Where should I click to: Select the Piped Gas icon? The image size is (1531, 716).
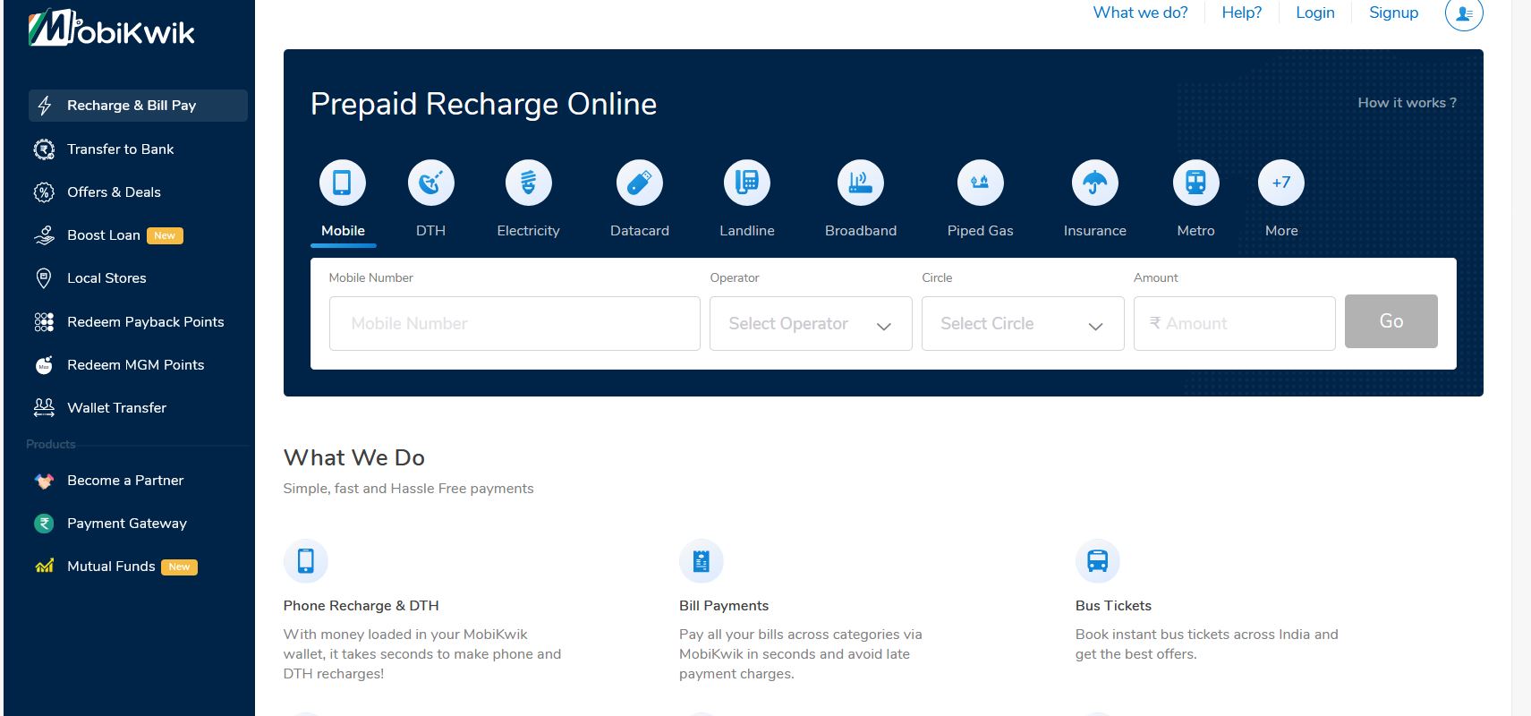pyautogui.click(x=981, y=183)
